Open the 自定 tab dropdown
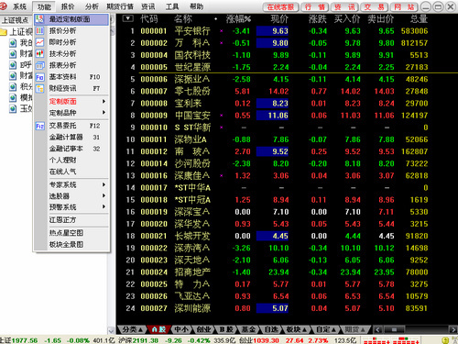 pos(326,329)
